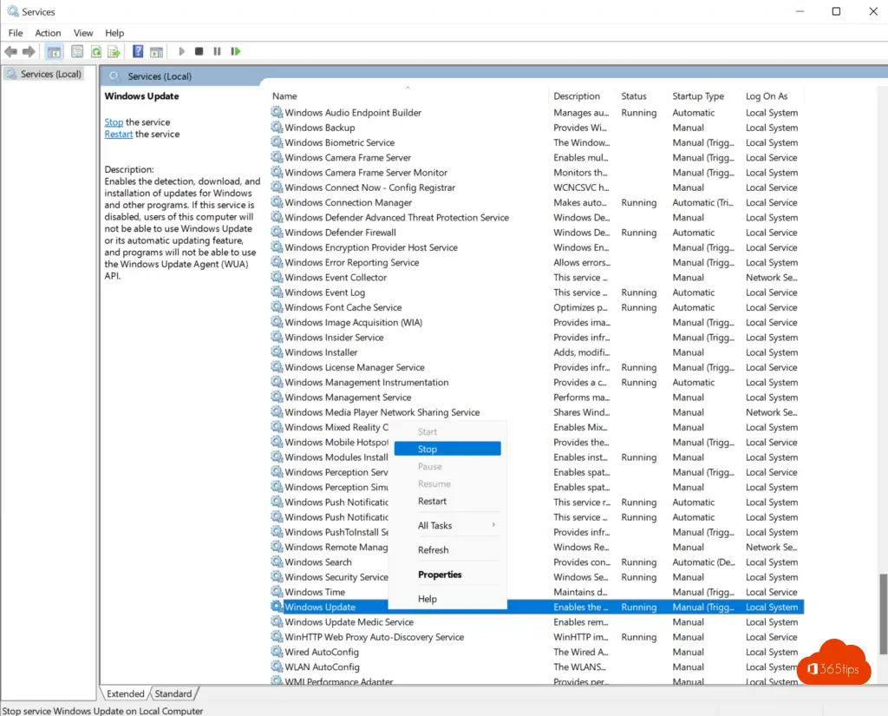The height and width of the screenshot is (716, 888).
Task: Click the Windows Backup service gear icon
Action: click(277, 127)
